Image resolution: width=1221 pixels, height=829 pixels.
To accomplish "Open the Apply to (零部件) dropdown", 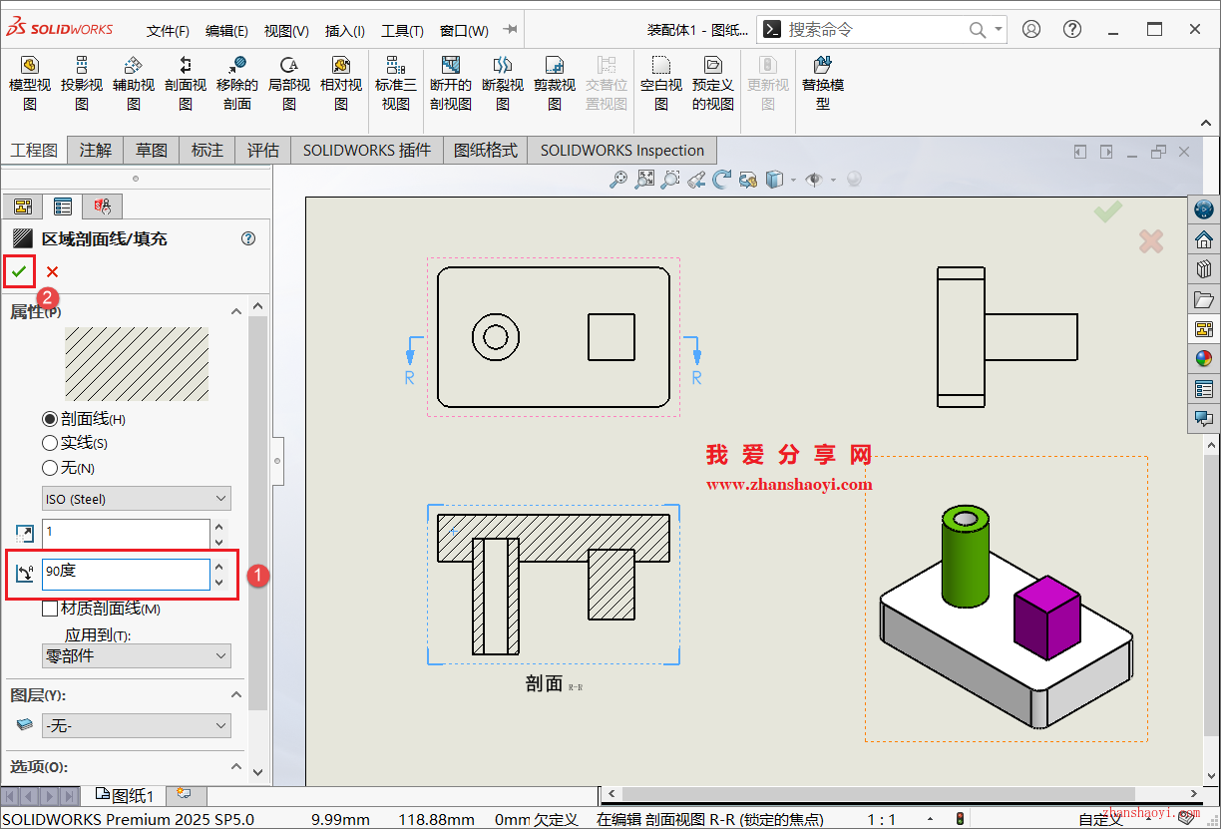I will [137, 656].
